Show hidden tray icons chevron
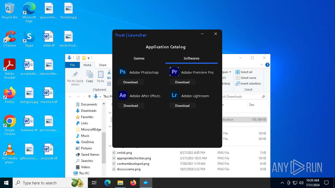The height and width of the screenshot is (188, 335). point(282,183)
